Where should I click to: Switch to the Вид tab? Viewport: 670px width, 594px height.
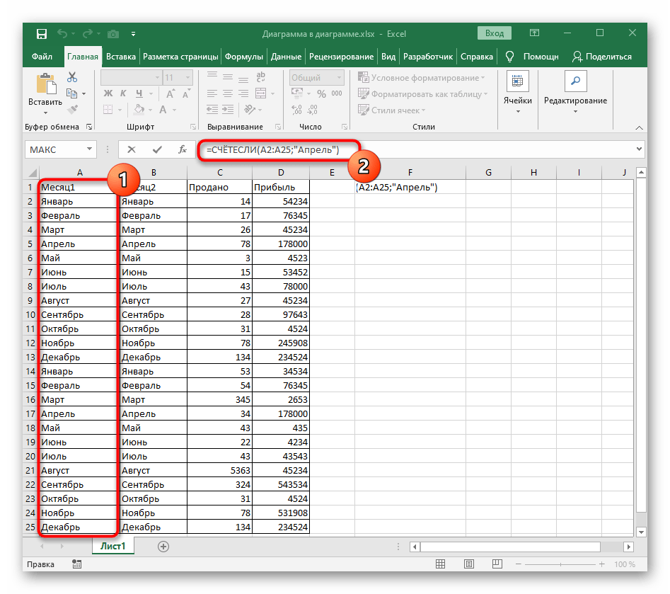coord(388,57)
